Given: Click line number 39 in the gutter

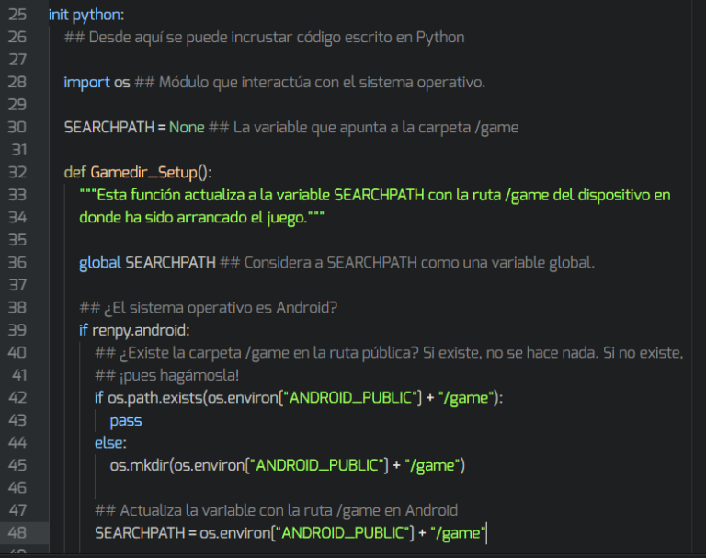Looking at the screenshot, I should (17, 330).
